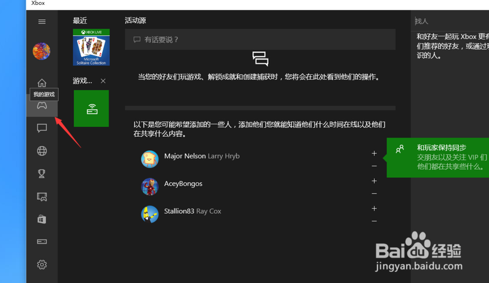The width and height of the screenshot is (489, 283).
Task: Open Stallion83 Ray Cox profile name
Action: 192,211
